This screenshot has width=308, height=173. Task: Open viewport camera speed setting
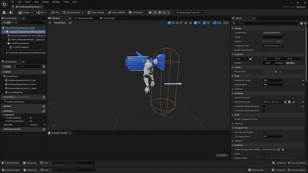point(226,23)
